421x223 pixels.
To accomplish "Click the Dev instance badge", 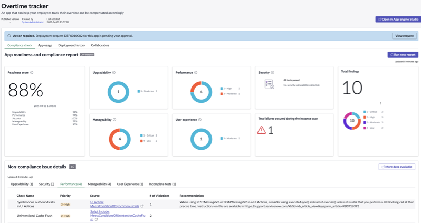I will [87, 55].
